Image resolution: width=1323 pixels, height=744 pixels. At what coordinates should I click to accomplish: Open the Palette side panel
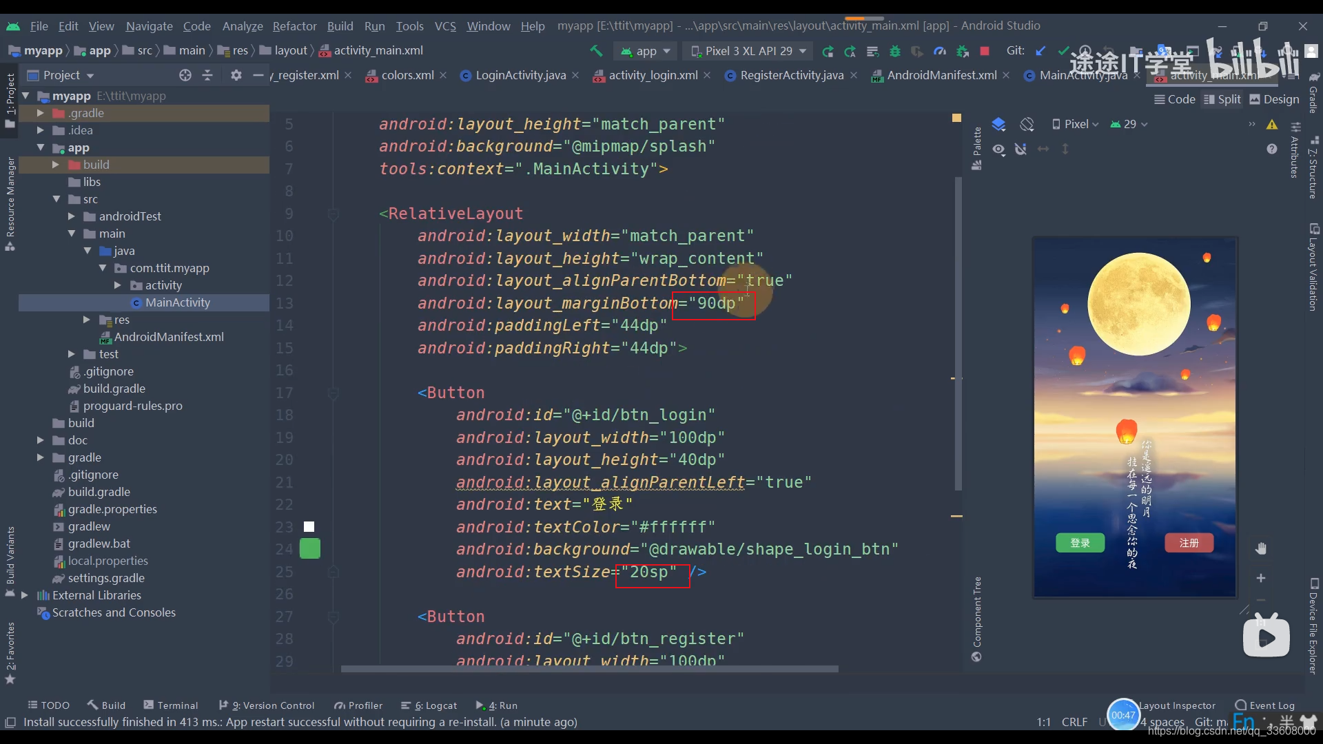976,147
